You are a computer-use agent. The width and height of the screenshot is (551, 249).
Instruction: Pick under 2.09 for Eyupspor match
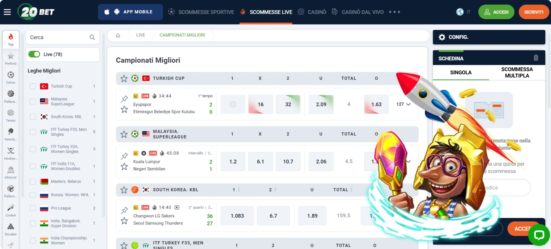click(x=321, y=104)
